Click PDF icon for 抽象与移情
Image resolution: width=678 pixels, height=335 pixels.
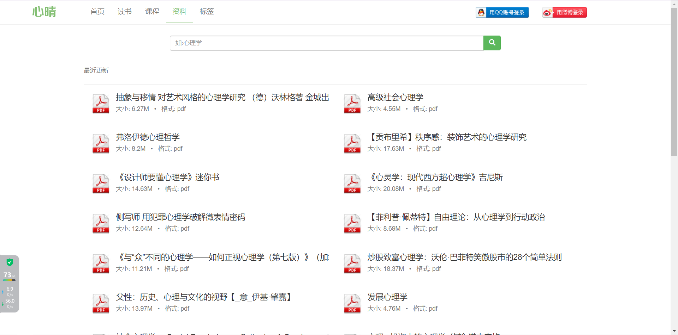[x=101, y=104]
